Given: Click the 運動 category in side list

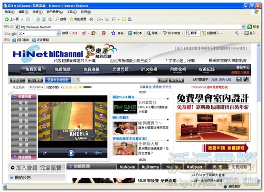Looking at the screenshot, I should tap(24, 121).
